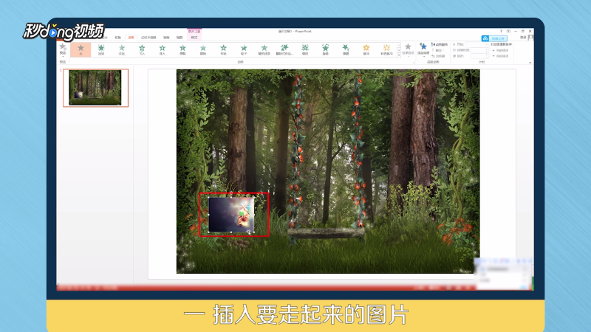
Task: Open the Animation Pane (动画窗格)
Action: point(439,44)
